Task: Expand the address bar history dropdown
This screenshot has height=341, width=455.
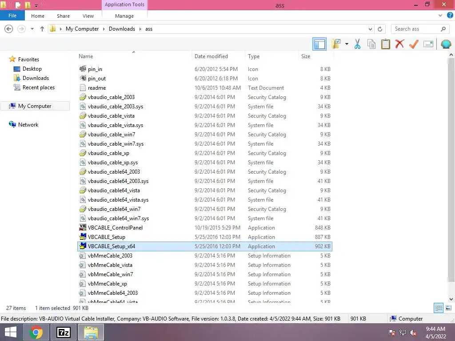Action: tap(370, 29)
